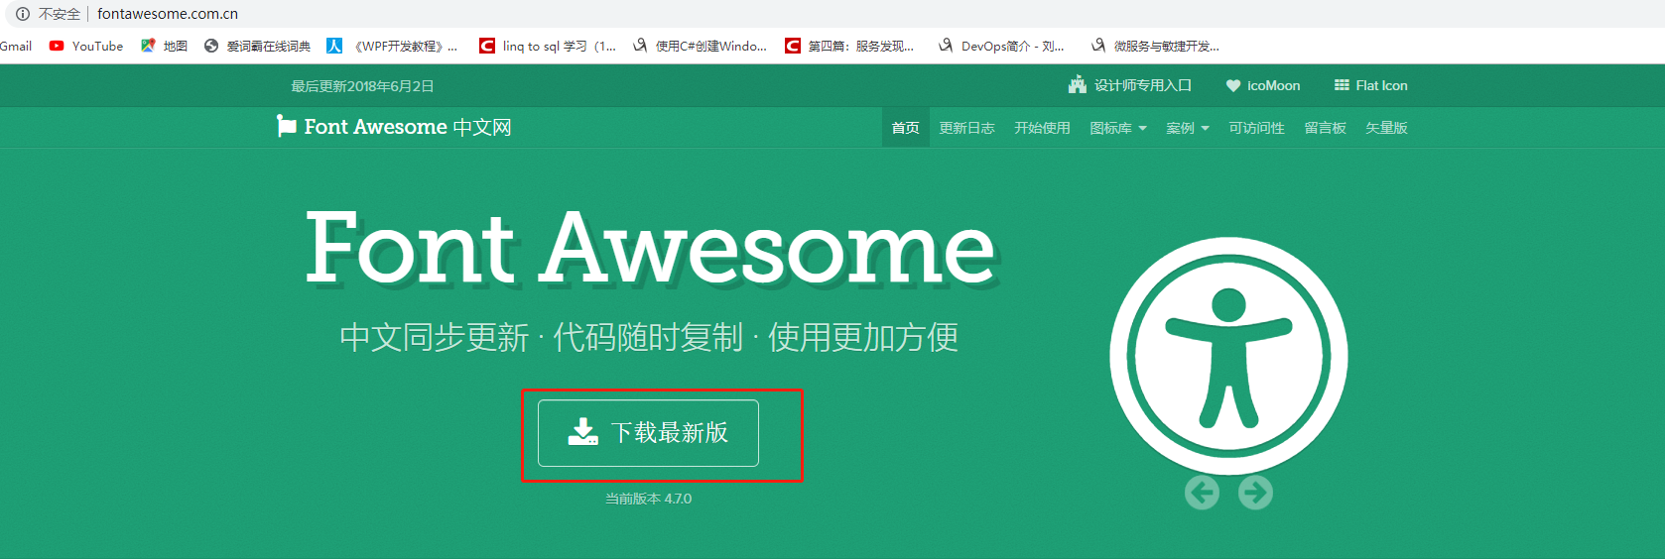Open the 地图 maps bookmark
Image resolution: width=1665 pixels, height=559 pixels.
[x=164, y=46]
